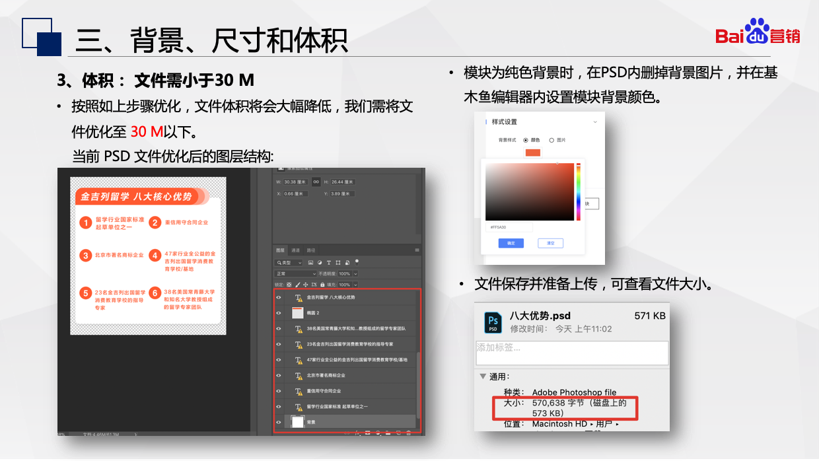Click the 清空 button in color picker
819x461 pixels.
(x=550, y=243)
